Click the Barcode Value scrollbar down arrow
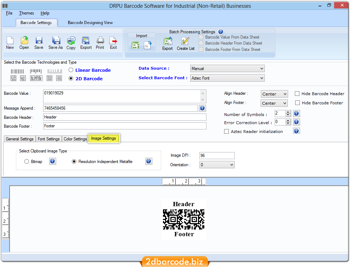 pyautogui.click(x=203, y=100)
